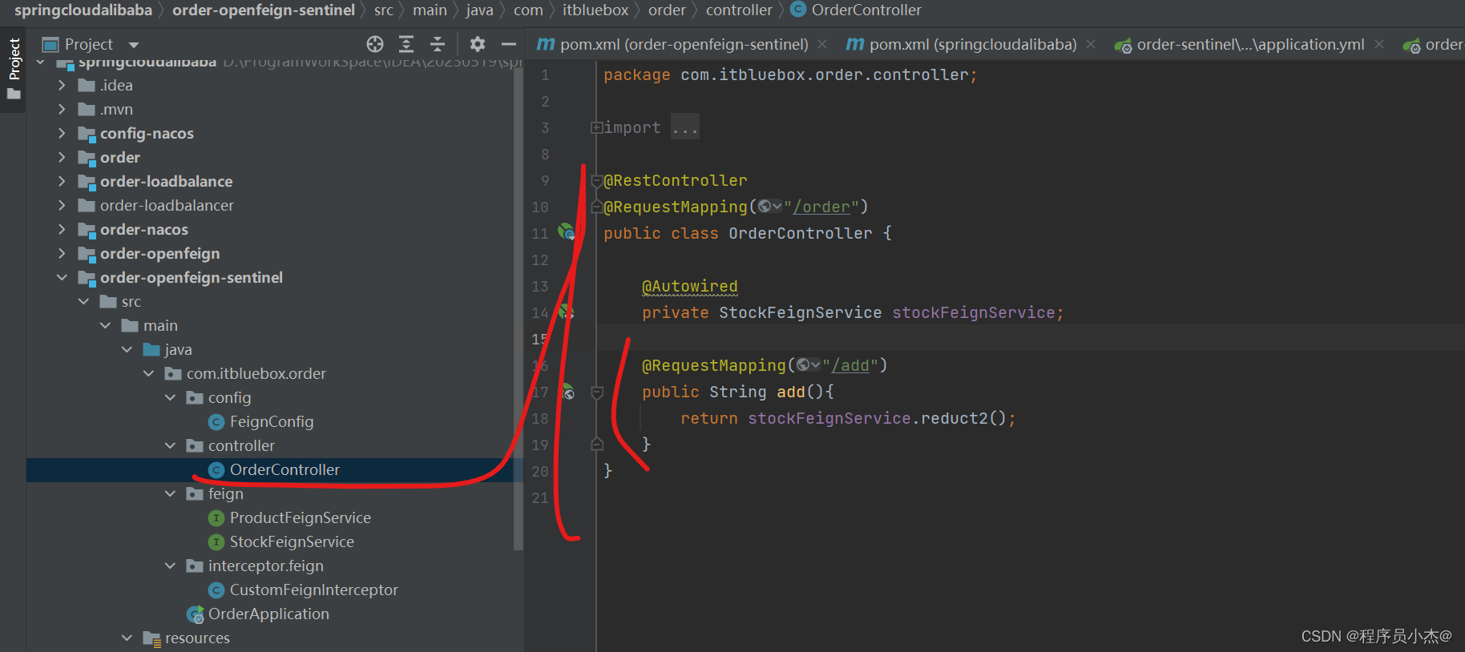Open StockFeignService interface in tree
The image size is (1465, 652).
point(292,541)
